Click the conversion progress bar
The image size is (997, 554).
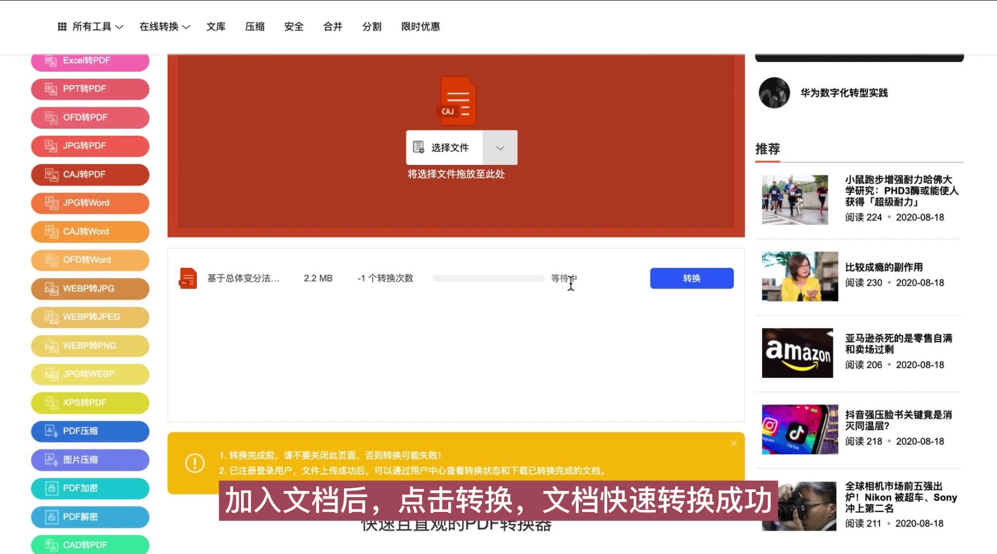pyautogui.click(x=487, y=278)
